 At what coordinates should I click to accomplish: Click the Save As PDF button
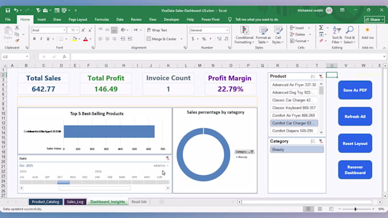click(355, 90)
